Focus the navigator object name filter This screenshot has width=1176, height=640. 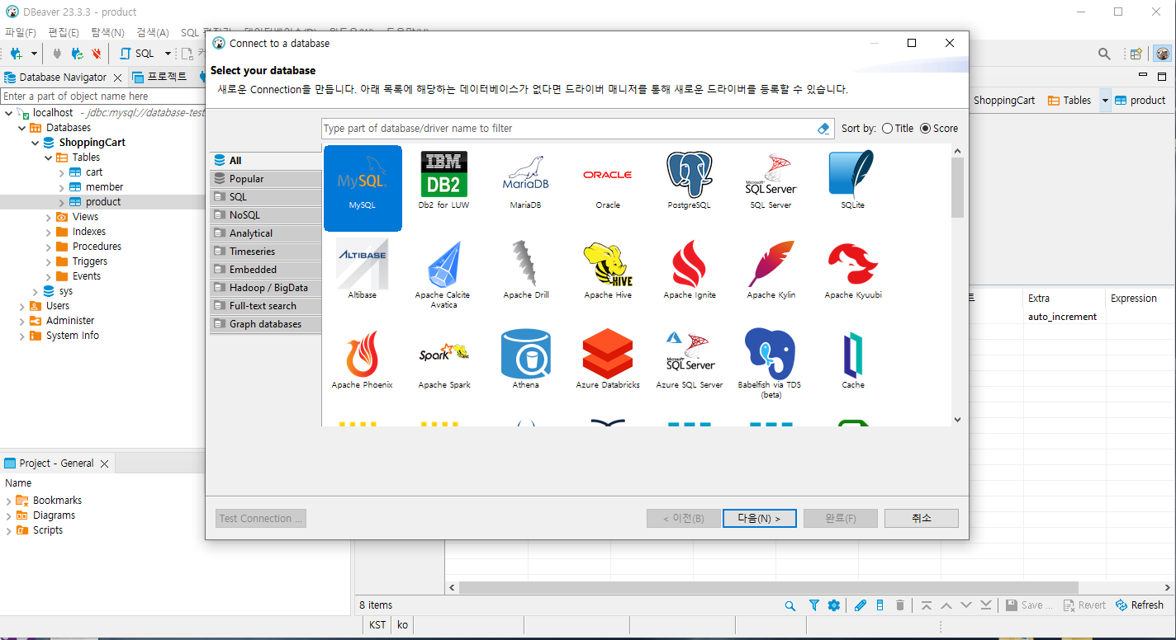click(x=103, y=96)
